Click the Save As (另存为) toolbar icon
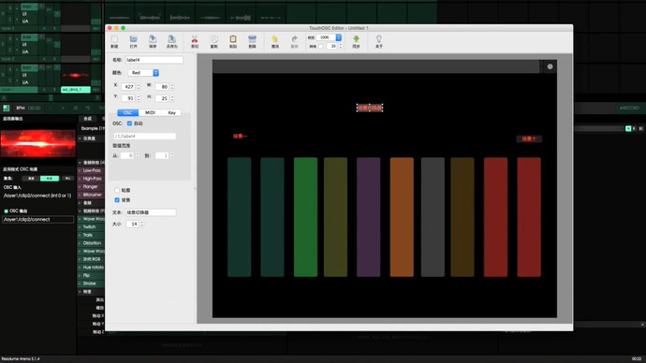The image size is (646, 363). point(172,39)
